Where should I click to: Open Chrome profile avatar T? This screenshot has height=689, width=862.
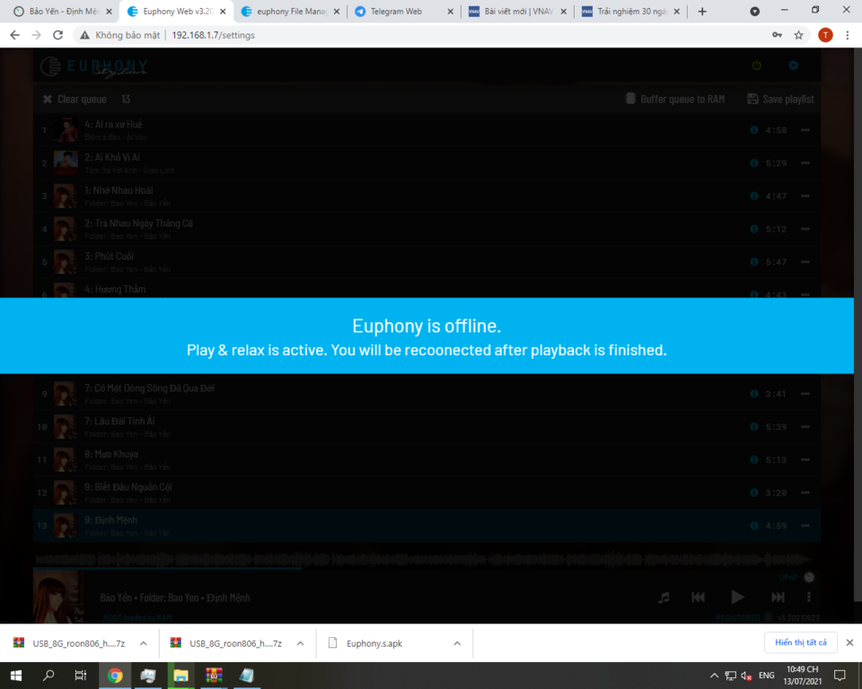825,35
